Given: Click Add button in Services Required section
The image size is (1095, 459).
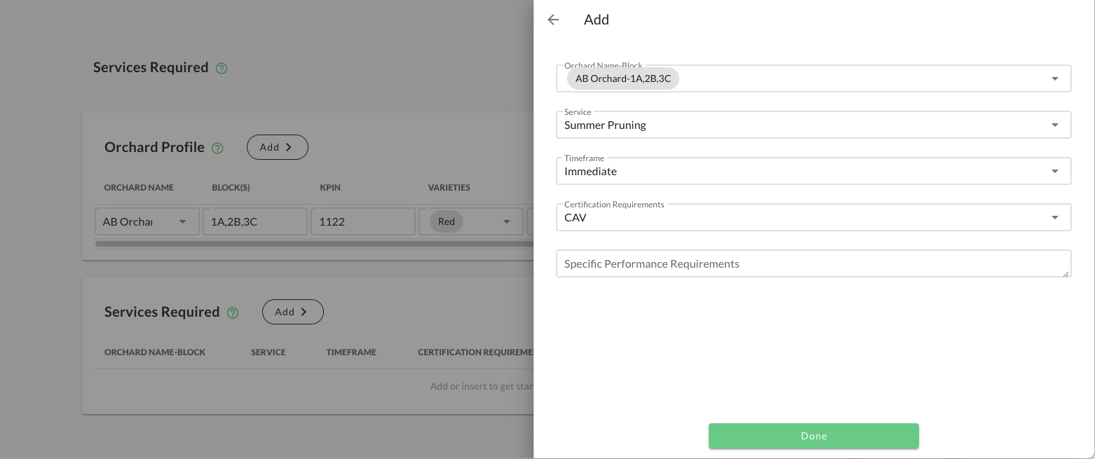Looking at the screenshot, I should (292, 312).
